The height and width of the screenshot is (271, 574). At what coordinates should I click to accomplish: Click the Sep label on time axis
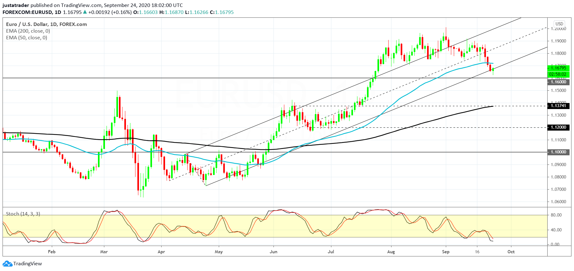(446, 252)
